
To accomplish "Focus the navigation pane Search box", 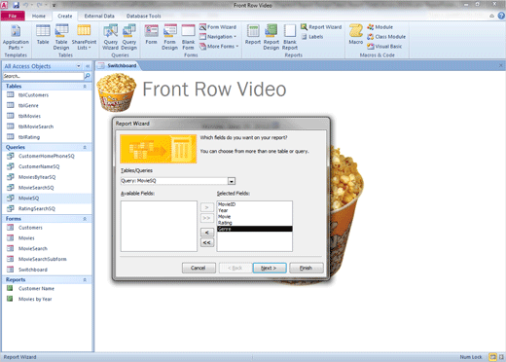I will (x=43, y=76).
